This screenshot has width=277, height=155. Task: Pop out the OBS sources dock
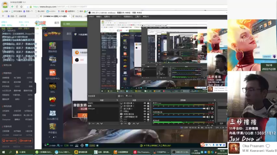(150, 100)
